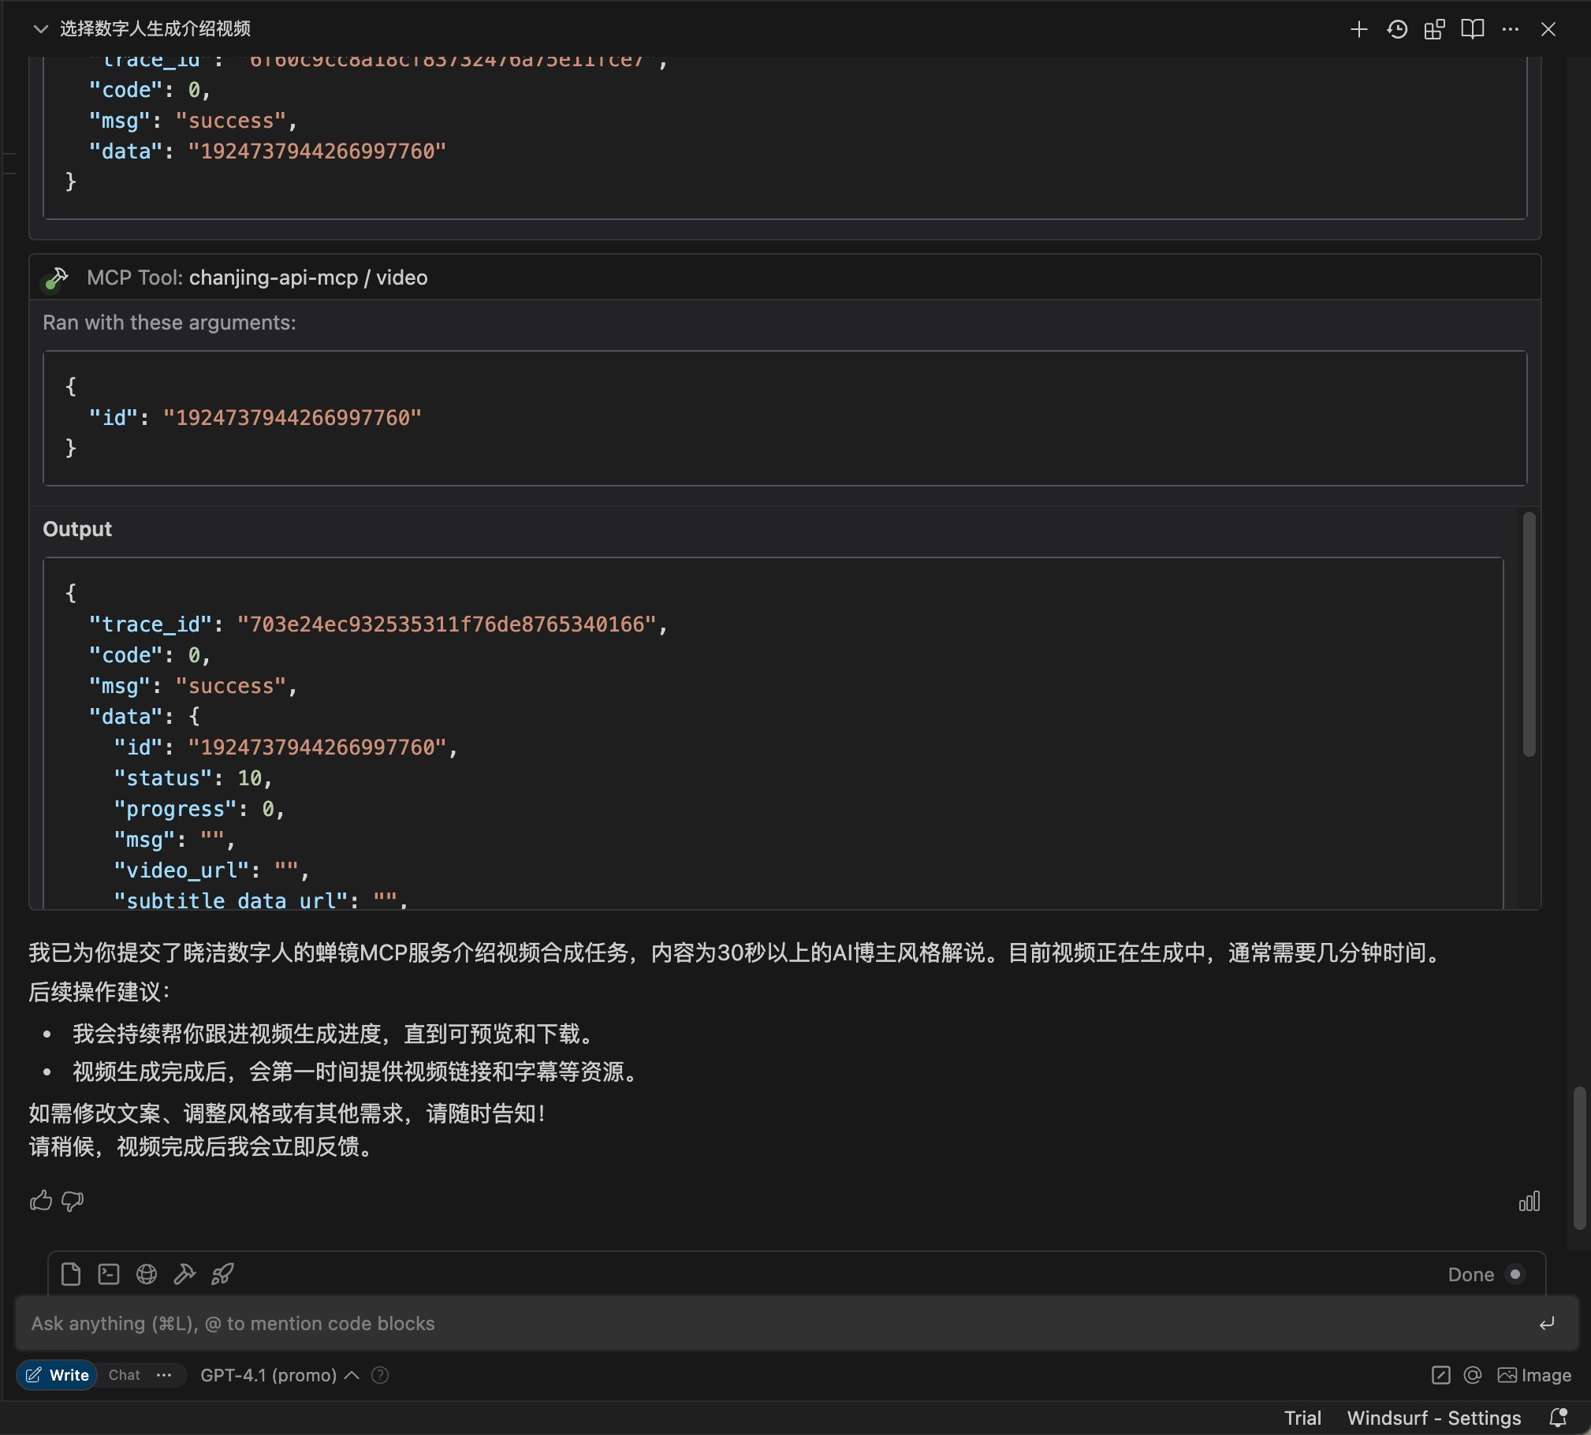The image size is (1591, 1435).
Task: Click the MCP tools hammer icon above input
Action: pos(184,1274)
